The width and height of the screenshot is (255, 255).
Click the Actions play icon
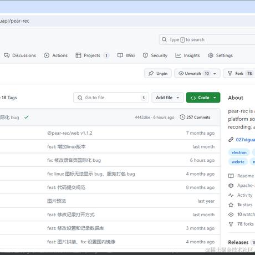(47, 55)
